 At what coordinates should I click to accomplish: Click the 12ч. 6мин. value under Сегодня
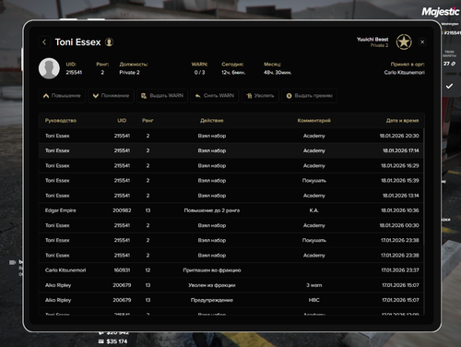click(x=233, y=73)
